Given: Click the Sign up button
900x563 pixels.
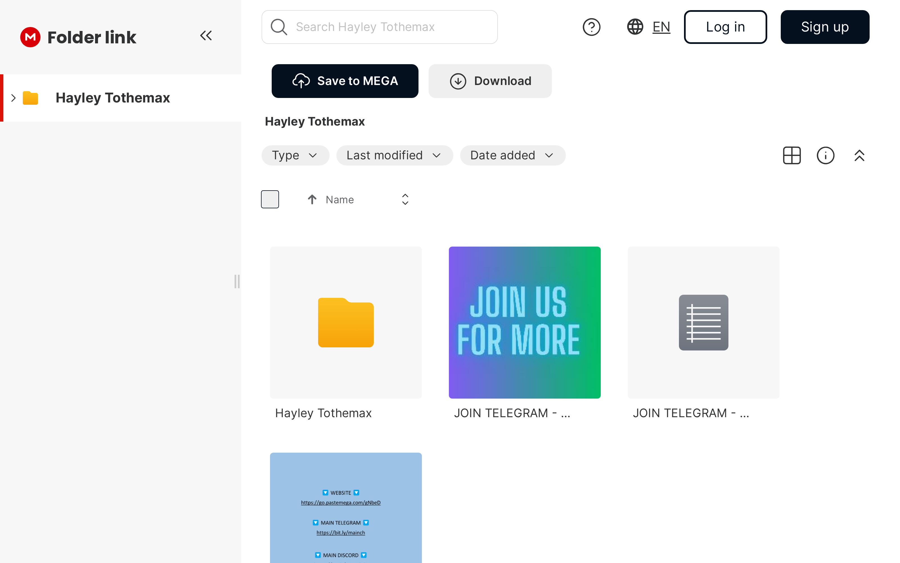Looking at the screenshot, I should [825, 27].
